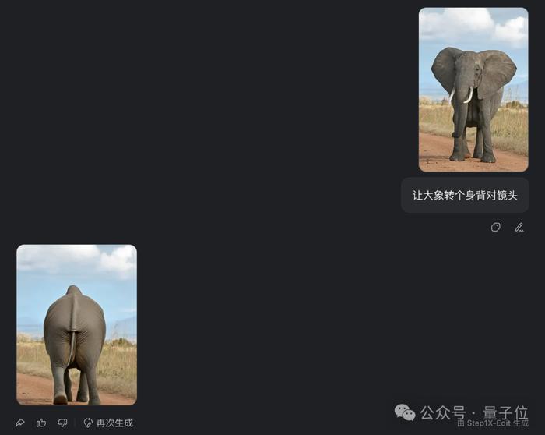The image size is (545, 435).
Task: Click the white tusks in uploaded photo
Action: pyautogui.click(x=461, y=95)
